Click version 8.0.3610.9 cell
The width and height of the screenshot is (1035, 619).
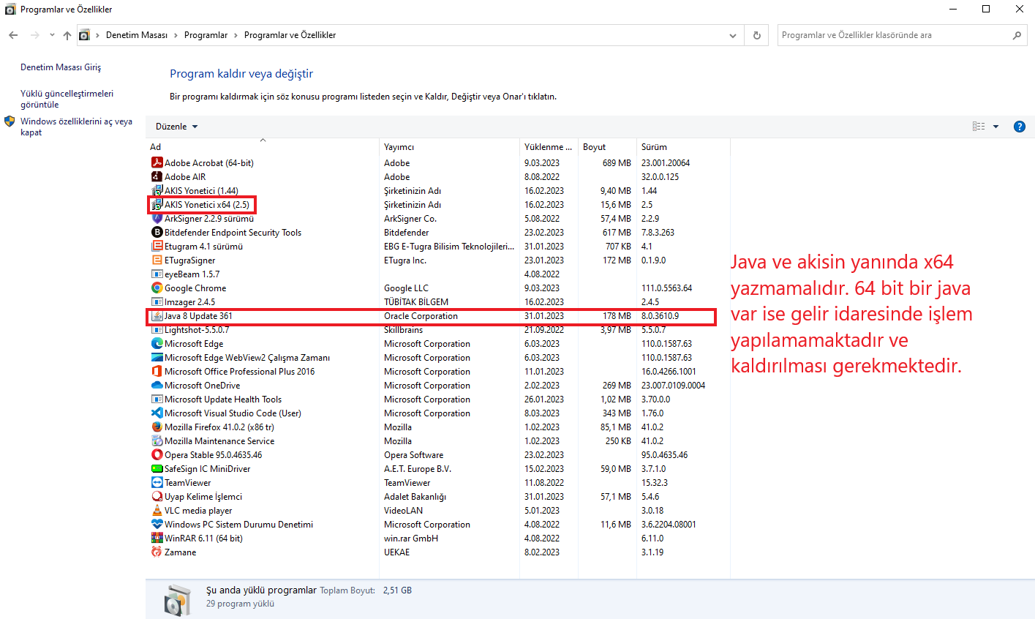[660, 315]
